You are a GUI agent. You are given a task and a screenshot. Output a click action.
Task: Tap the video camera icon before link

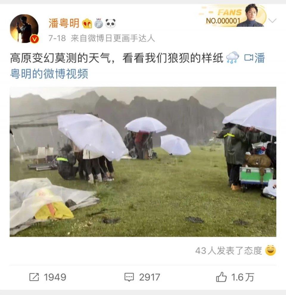tap(248, 58)
